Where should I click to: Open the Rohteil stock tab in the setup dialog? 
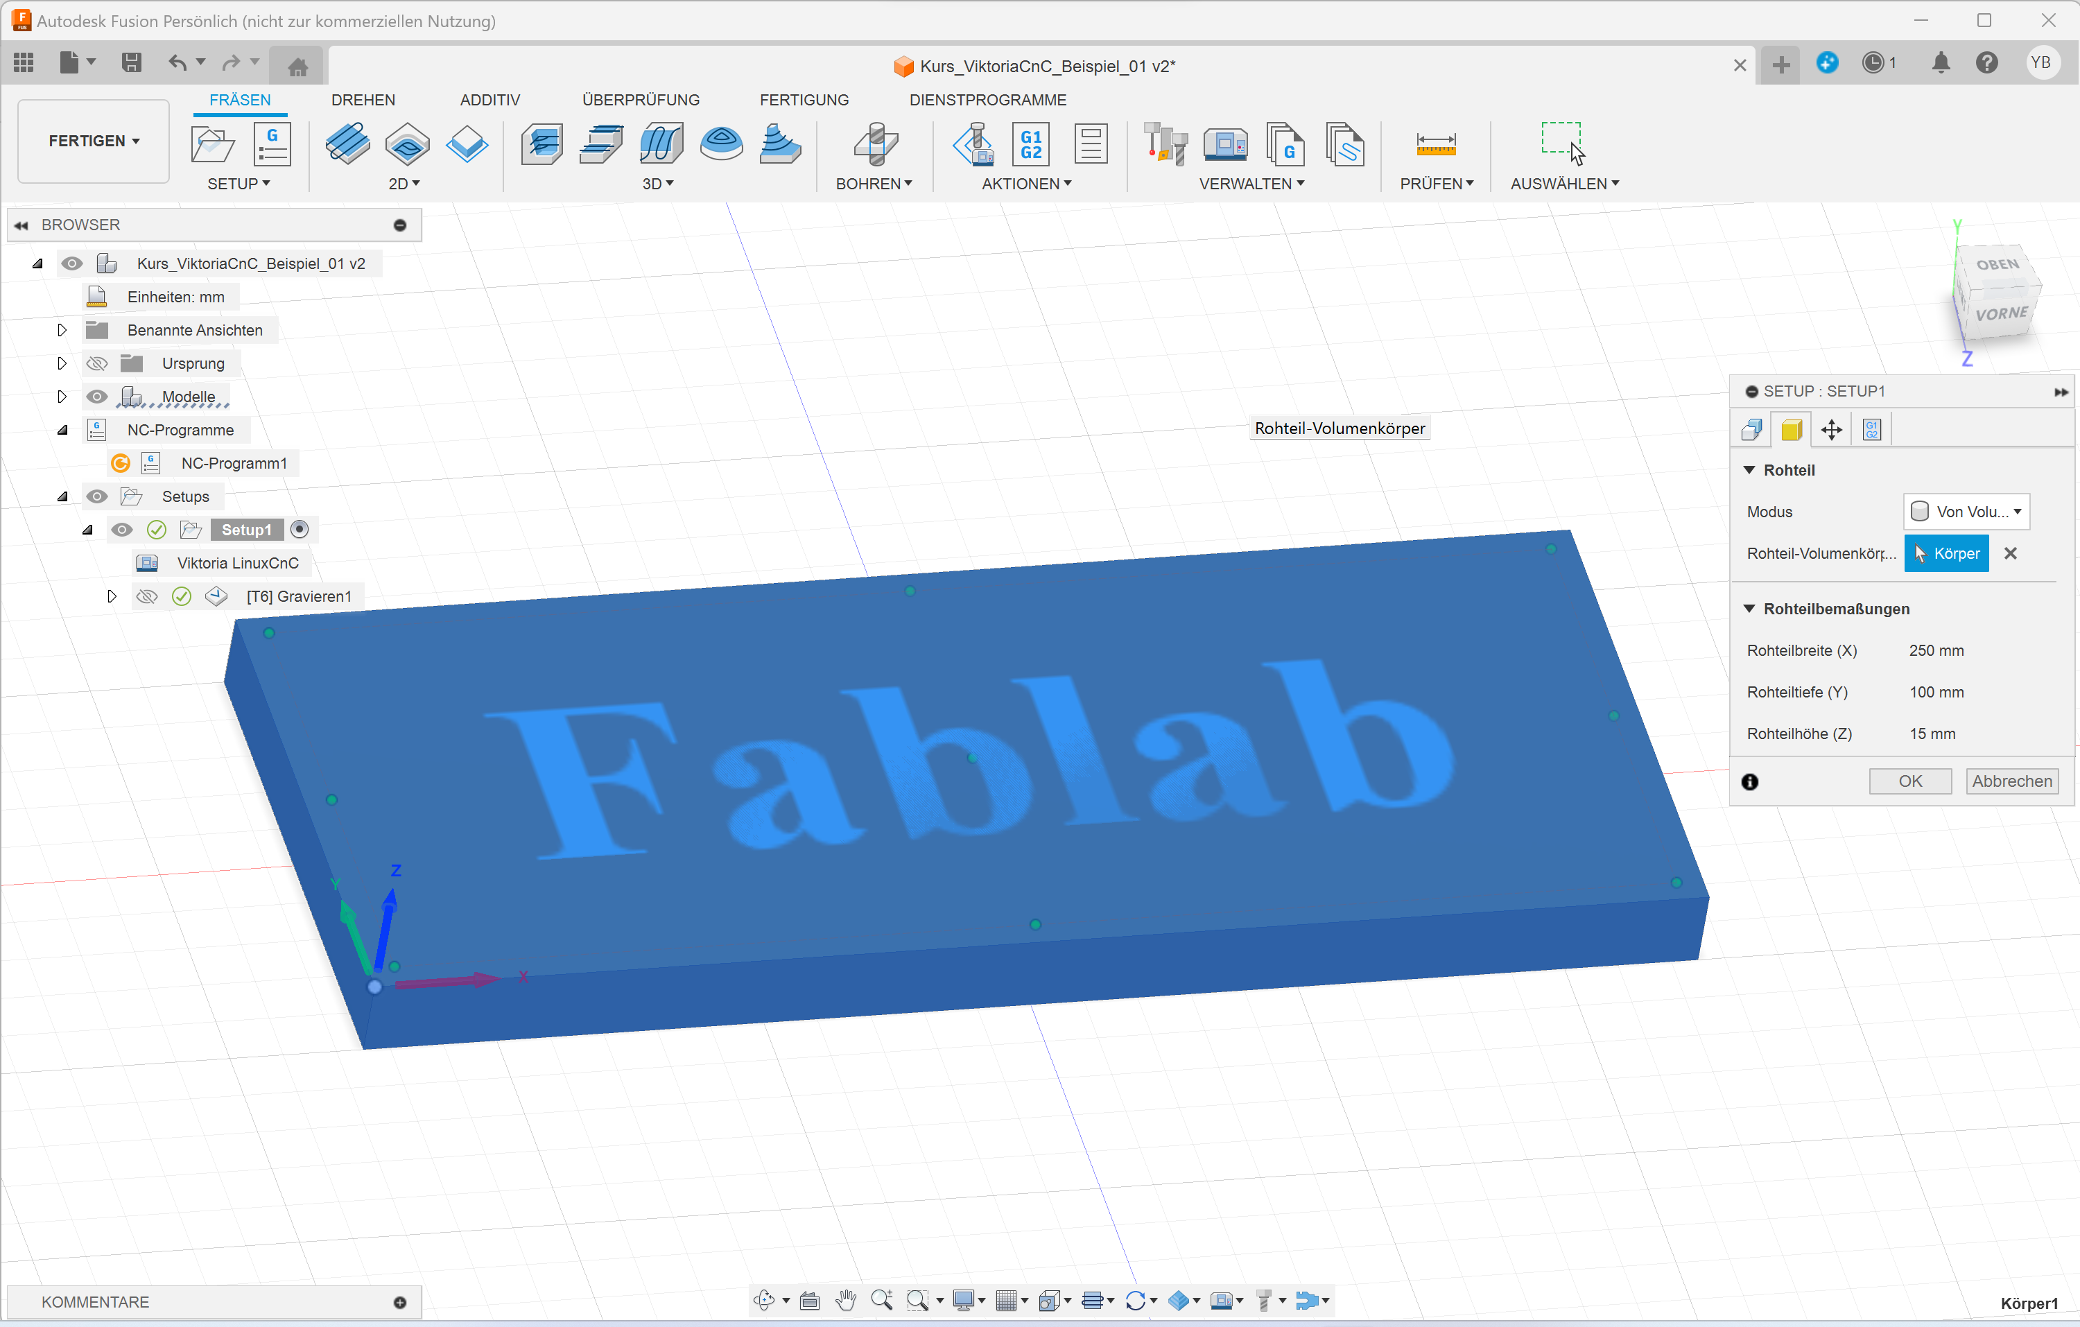(1792, 431)
